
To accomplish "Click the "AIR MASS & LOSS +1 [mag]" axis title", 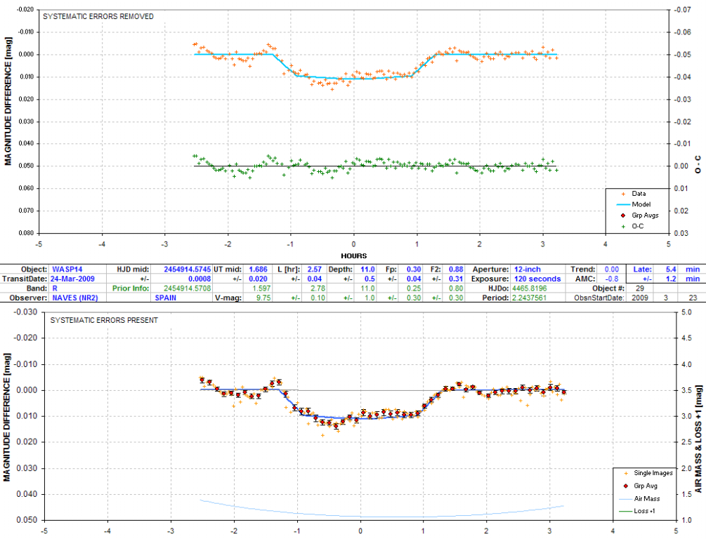I will tap(698, 439).
